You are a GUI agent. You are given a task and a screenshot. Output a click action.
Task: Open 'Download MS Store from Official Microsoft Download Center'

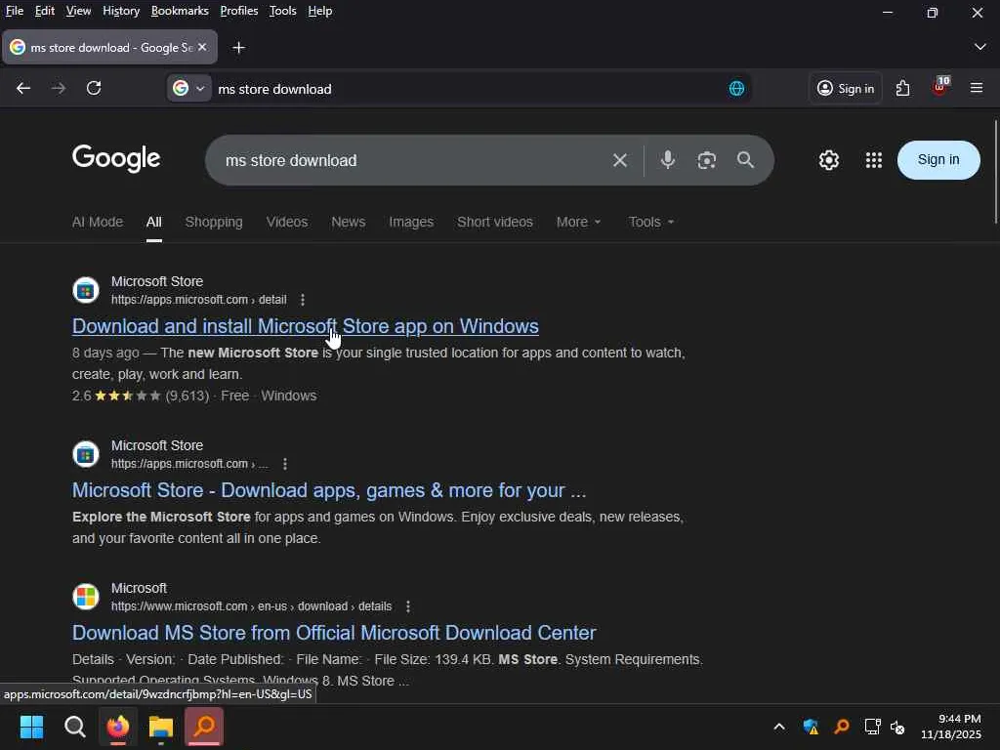[334, 633]
